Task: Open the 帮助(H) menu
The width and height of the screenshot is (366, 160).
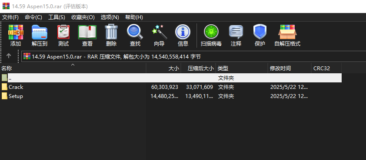Action: coord(134,17)
